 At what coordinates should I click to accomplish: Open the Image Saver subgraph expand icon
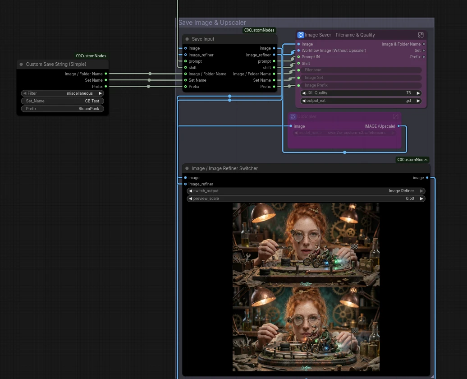(x=421, y=35)
